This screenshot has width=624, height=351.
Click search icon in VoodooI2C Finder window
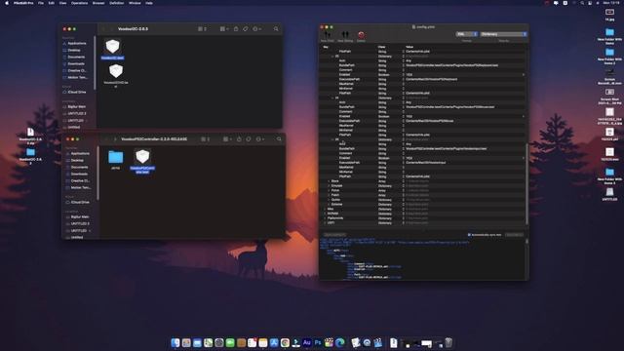pyautogui.click(x=276, y=29)
